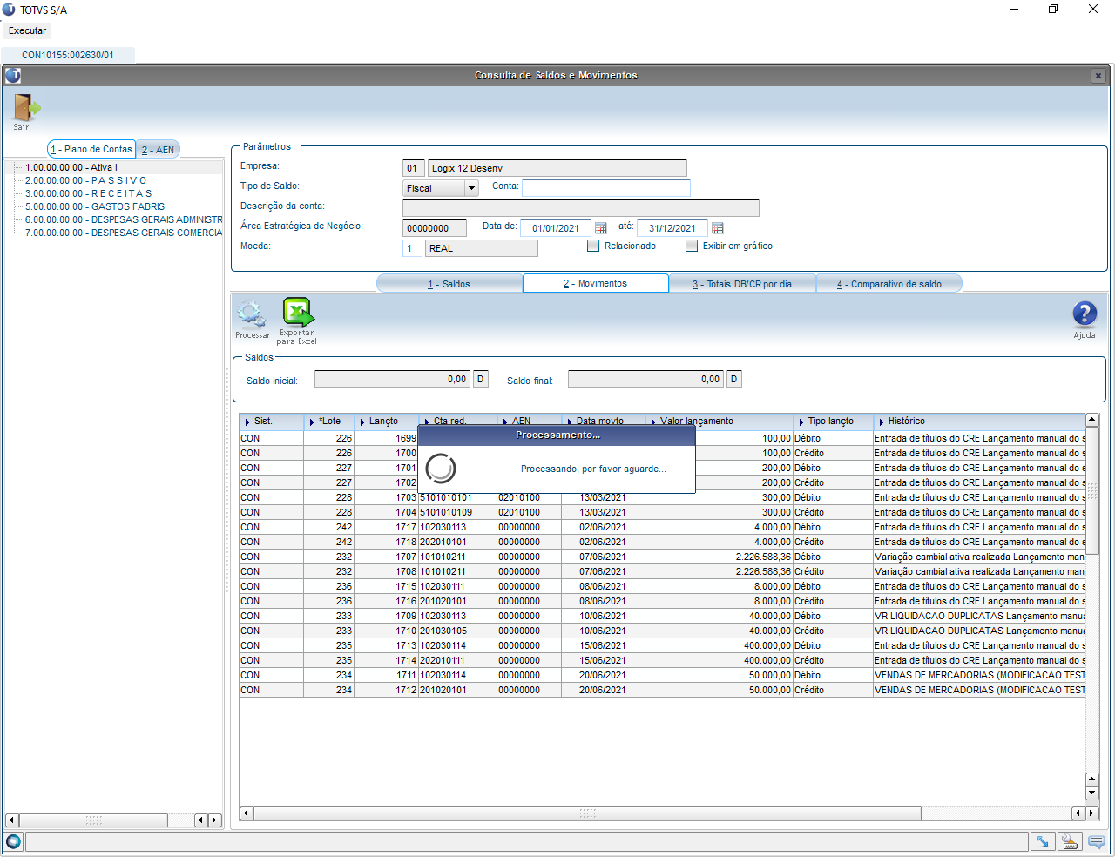
Task: Click the account tree horizontal scrollbar thumb
Action: [x=93, y=820]
